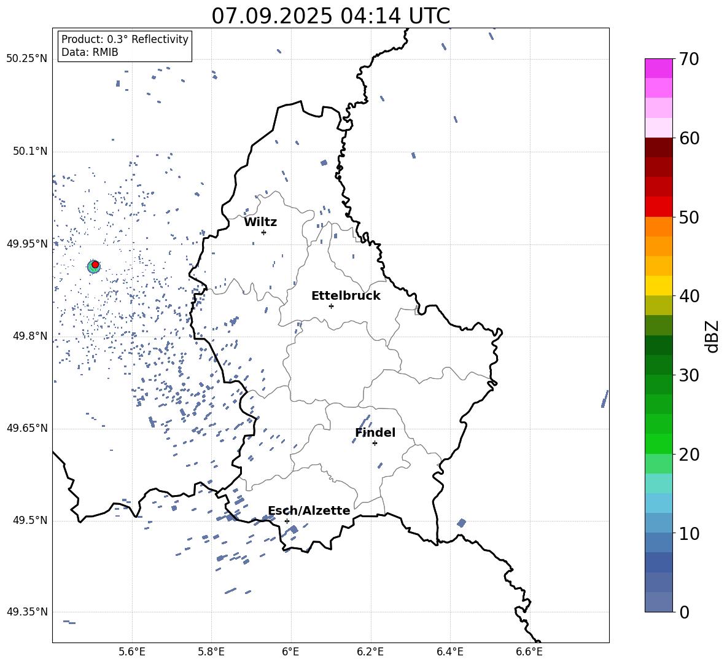
Task: Click the colorbar tick label 30
Action: [x=689, y=375]
